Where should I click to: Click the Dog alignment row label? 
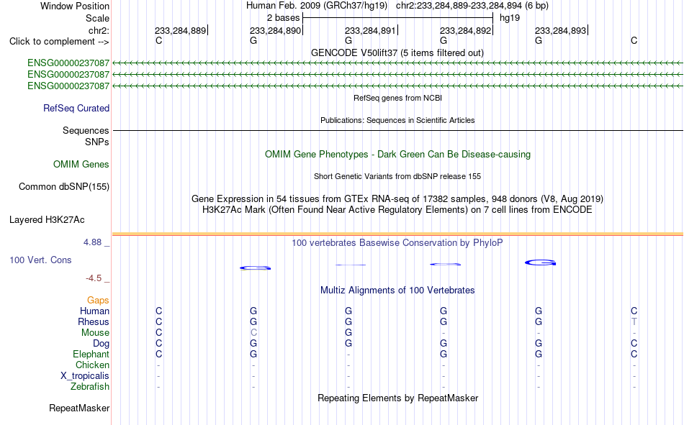pyautogui.click(x=101, y=344)
